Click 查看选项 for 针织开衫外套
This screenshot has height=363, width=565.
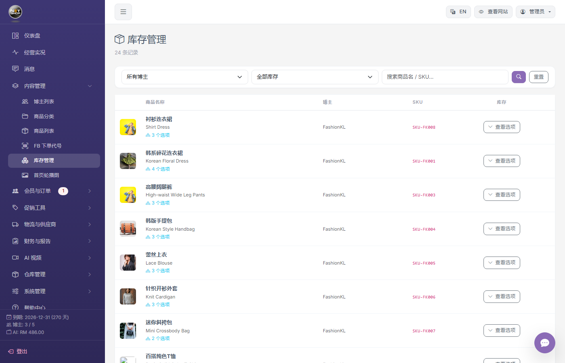[x=502, y=296]
